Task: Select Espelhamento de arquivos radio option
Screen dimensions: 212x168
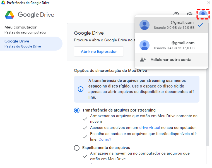Action: pyautogui.click(x=77, y=148)
